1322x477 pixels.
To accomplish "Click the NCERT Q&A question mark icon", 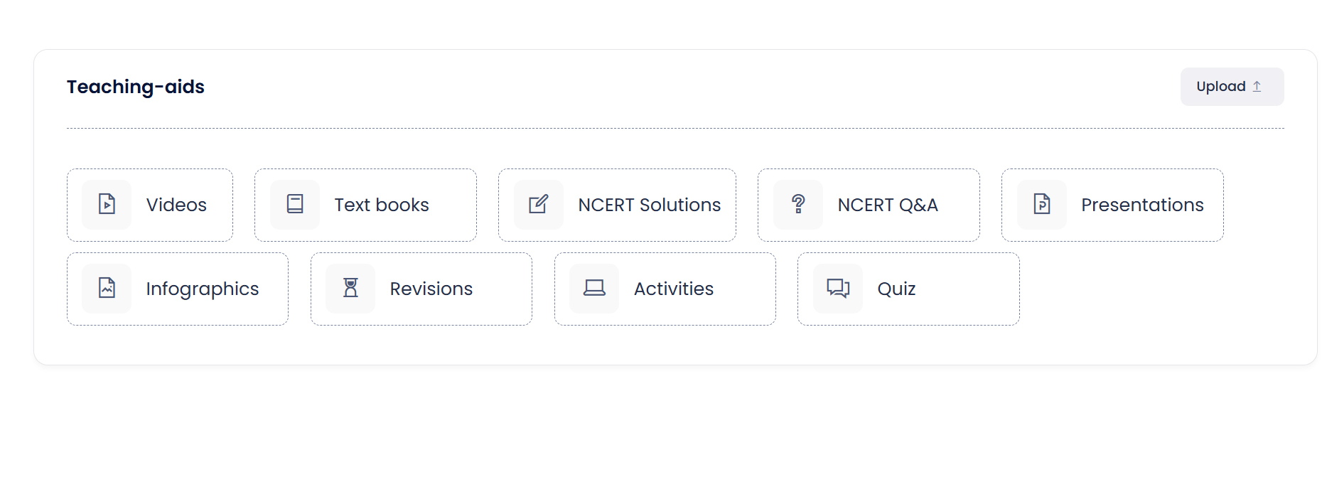I will pos(798,205).
